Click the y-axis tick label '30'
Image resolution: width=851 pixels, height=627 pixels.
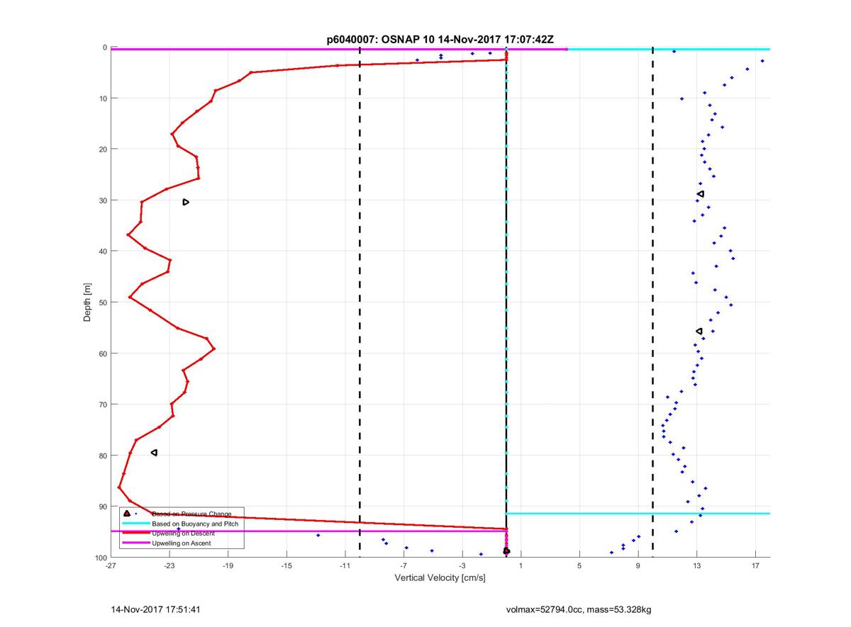103,200
